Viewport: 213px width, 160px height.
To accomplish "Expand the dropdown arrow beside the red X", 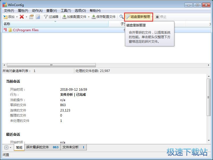I will tap(26, 17).
